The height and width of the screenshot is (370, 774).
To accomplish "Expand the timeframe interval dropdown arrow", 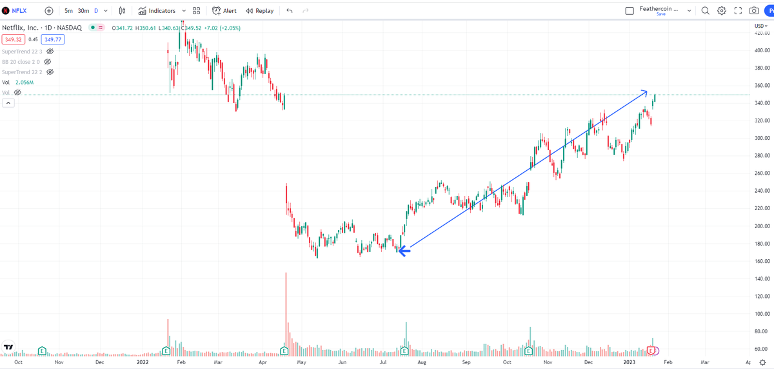I will pyautogui.click(x=106, y=11).
